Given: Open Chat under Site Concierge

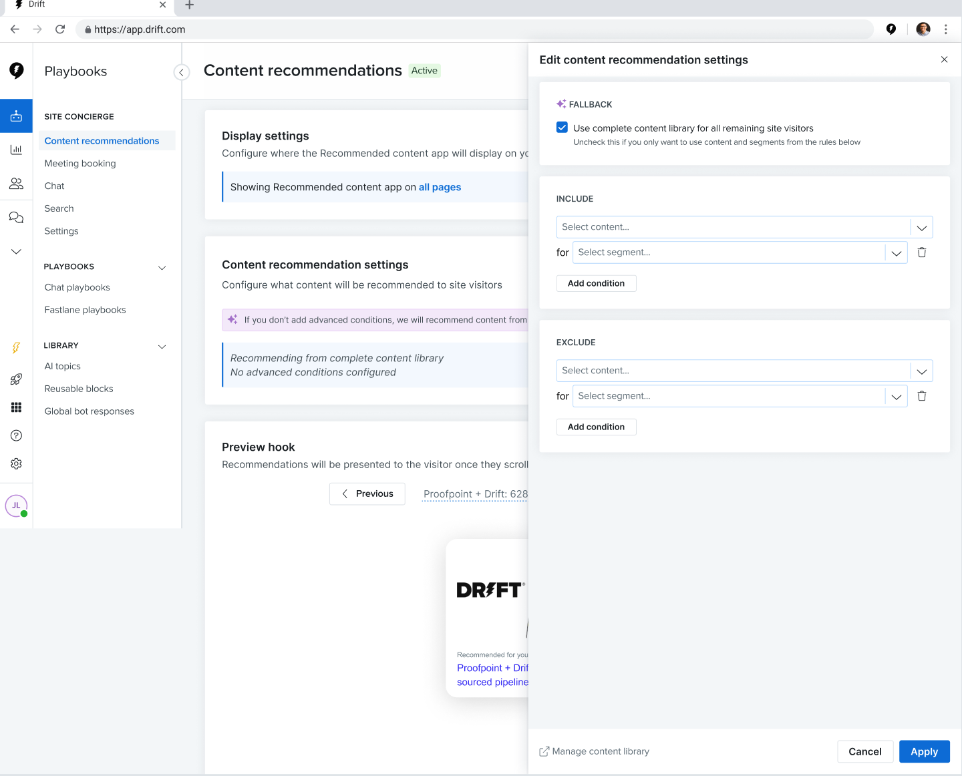Looking at the screenshot, I should [54, 186].
